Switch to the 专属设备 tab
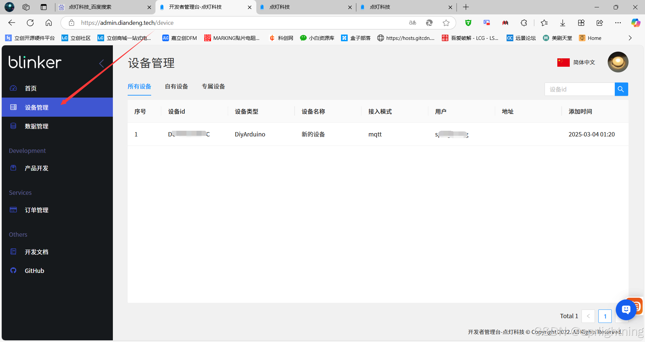645x342 pixels. pos(213,87)
